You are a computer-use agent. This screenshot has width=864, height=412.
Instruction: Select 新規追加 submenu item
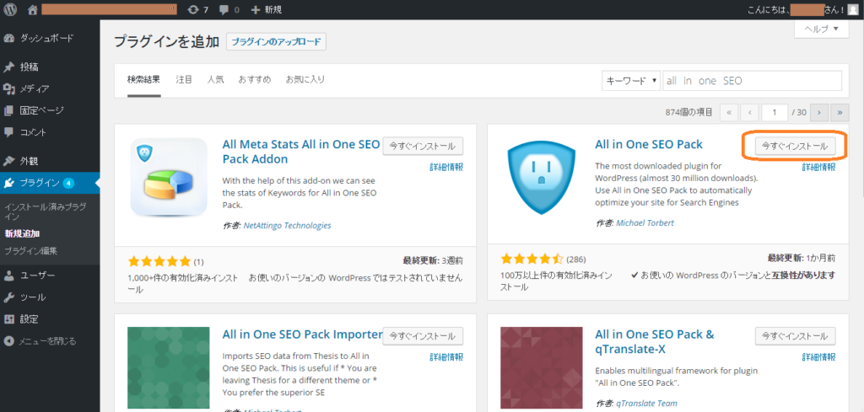coord(22,233)
